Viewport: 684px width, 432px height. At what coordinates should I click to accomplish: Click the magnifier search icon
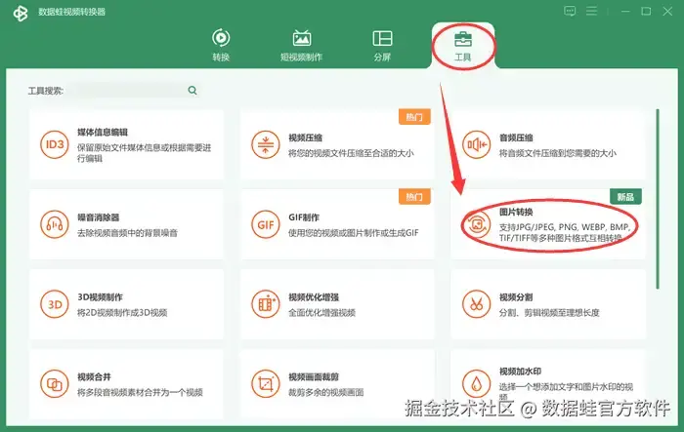(192, 90)
